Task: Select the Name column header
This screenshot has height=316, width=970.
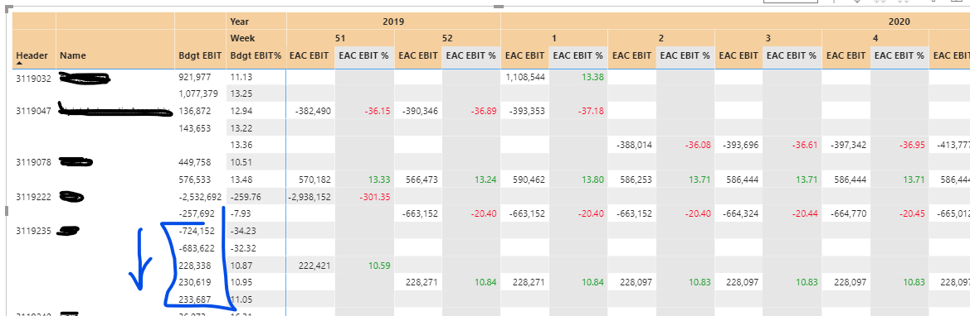Action: 72,55
